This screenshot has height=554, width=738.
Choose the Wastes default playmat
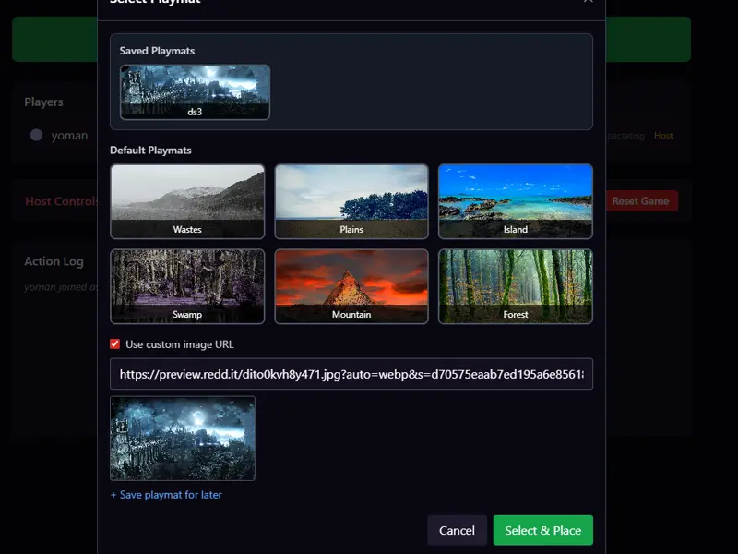coord(187,201)
